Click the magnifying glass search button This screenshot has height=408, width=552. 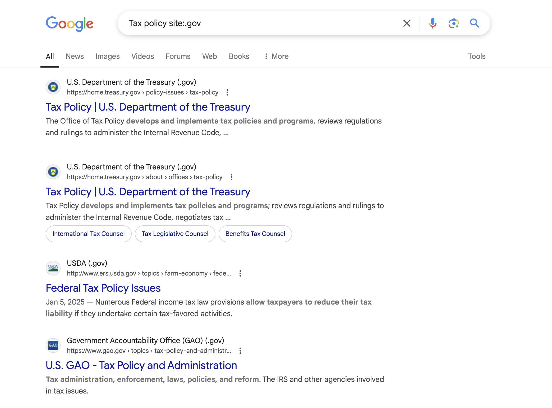click(475, 23)
